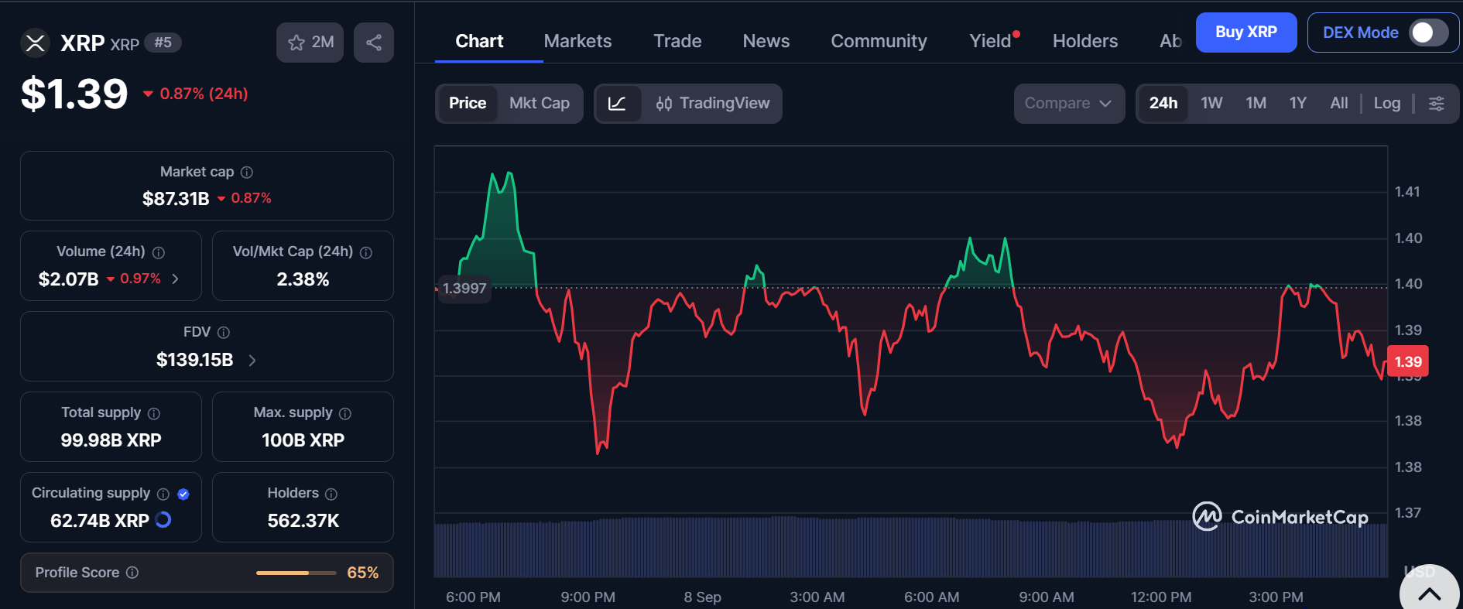Screen dimensions: 1463x609
Task: Open the News tab
Action: (x=766, y=41)
